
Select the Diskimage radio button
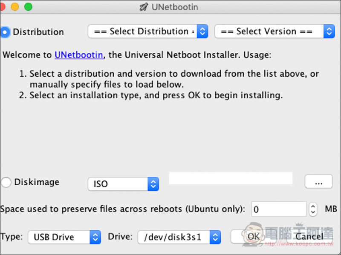click(x=6, y=182)
